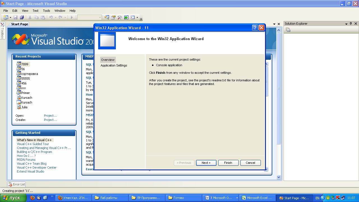This screenshot has height=202, width=359.
Task: Expand the Undo history dropdown arrow
Action: tap(56, 17)
